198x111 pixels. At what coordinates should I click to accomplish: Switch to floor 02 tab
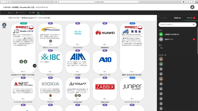pyautogui.click(x=43, y=13)
